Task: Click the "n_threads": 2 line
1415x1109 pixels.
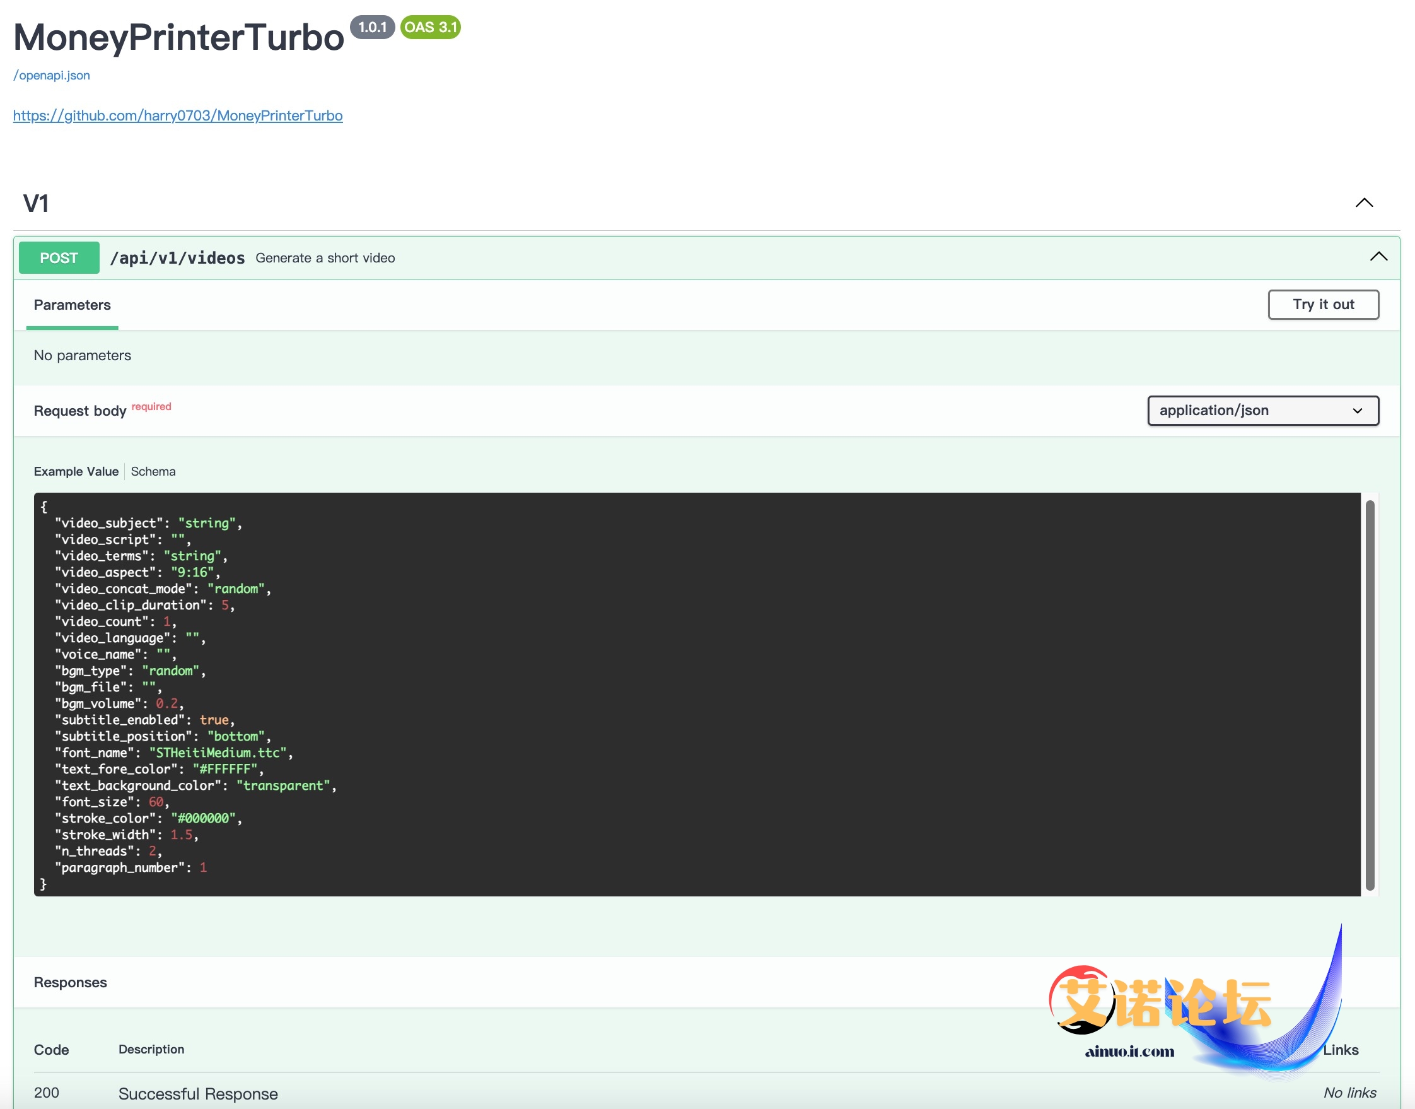Action: (108, 851)
